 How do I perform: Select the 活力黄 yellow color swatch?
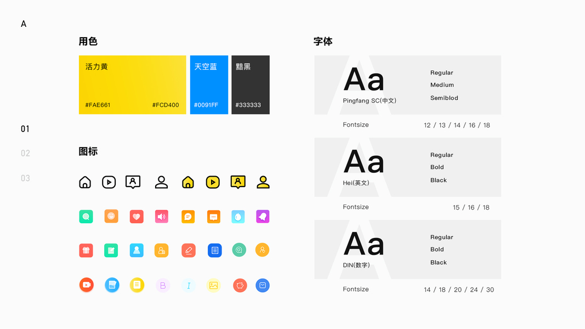[133, 84]
